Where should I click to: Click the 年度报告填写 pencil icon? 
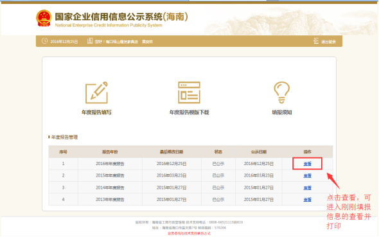pos(97,92)
